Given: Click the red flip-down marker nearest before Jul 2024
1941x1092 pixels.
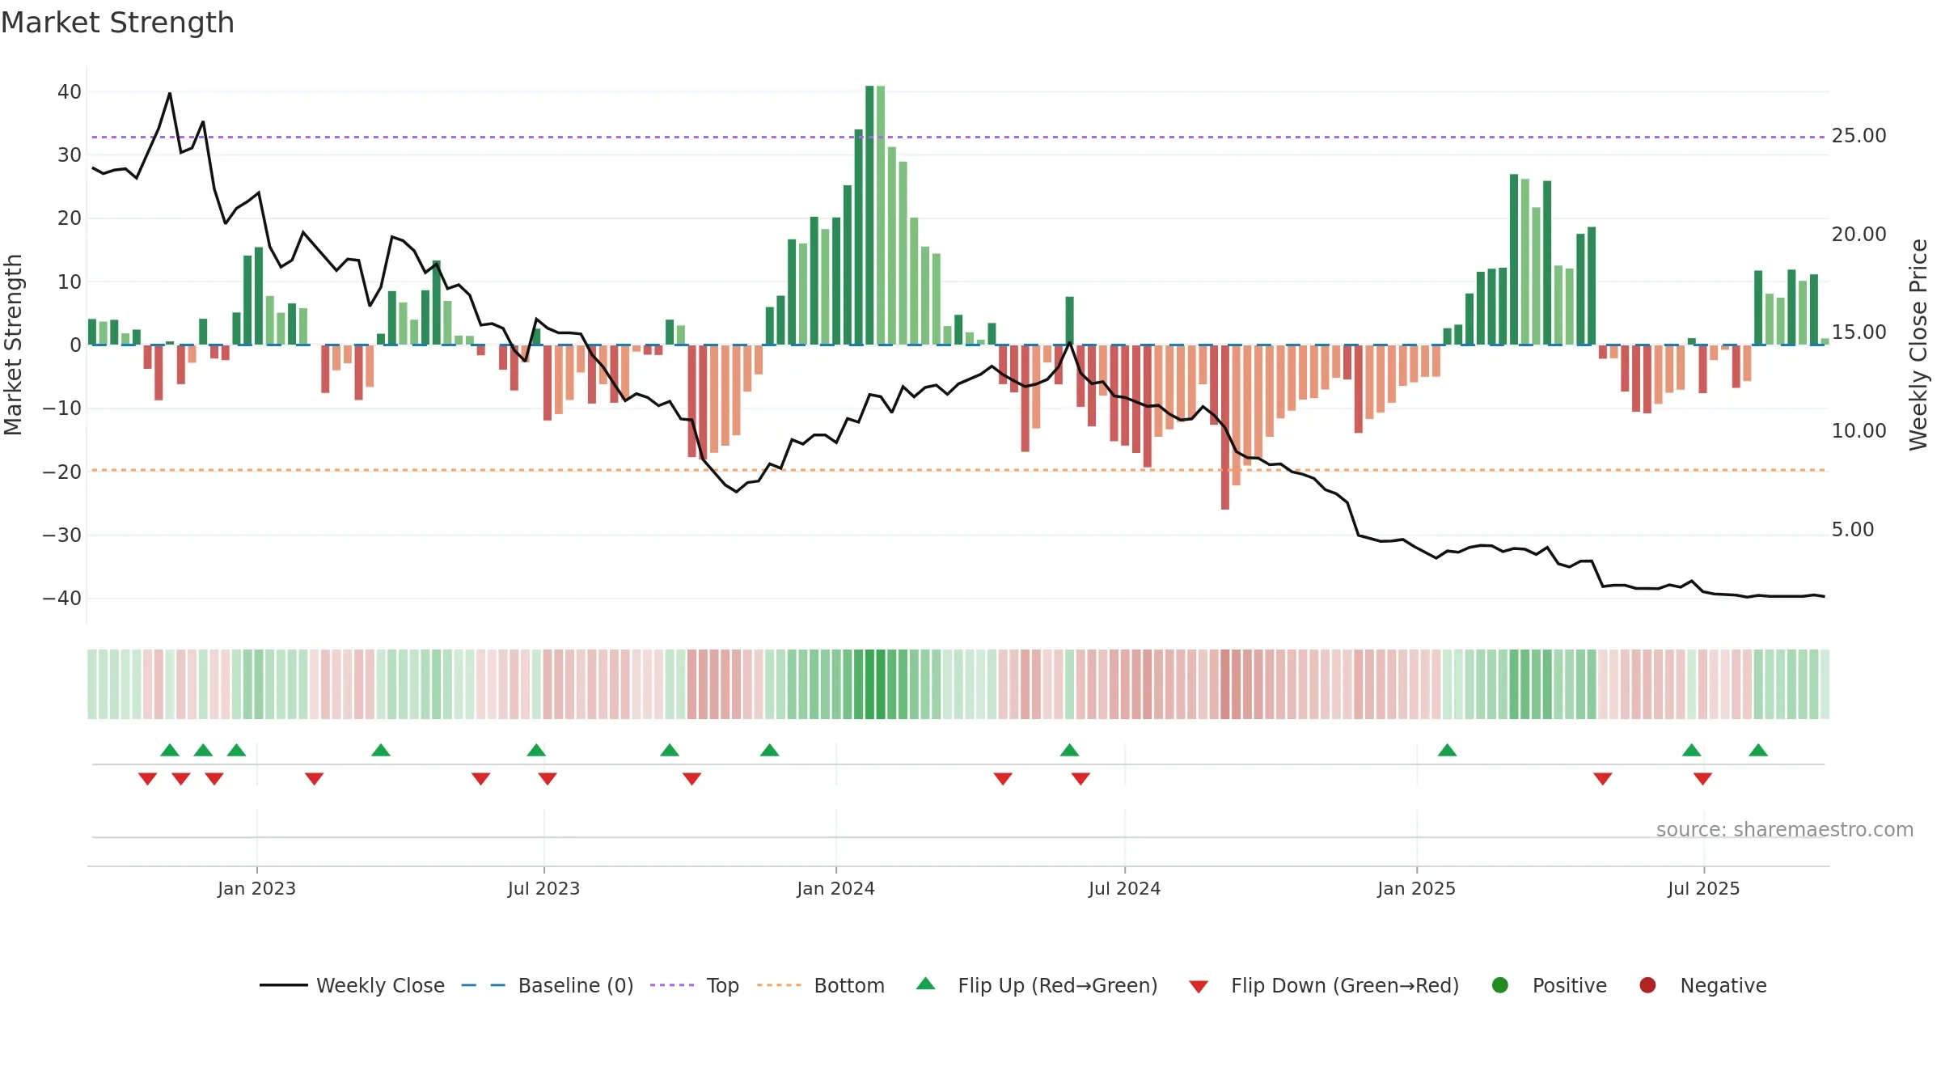Looking at the screenshot, I should [x=1080, y=778].
